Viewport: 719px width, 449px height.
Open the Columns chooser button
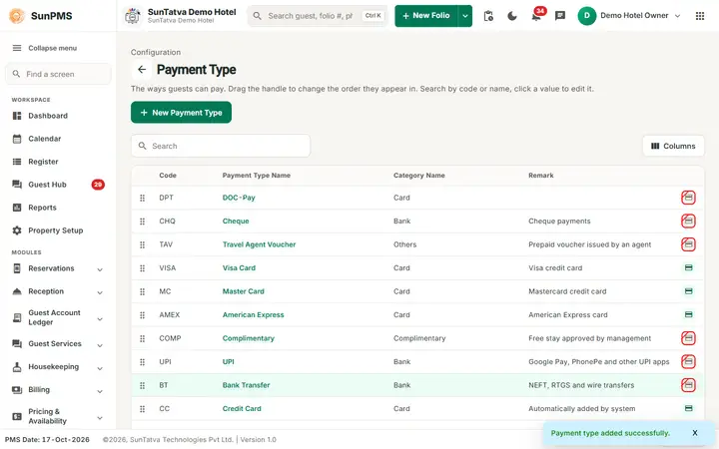(x=673, y=146)
